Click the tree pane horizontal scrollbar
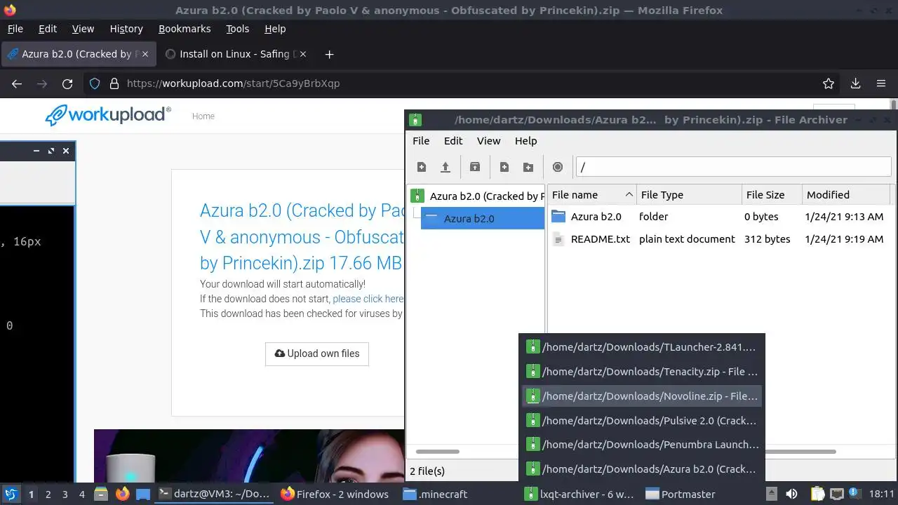 pos(438,452)
